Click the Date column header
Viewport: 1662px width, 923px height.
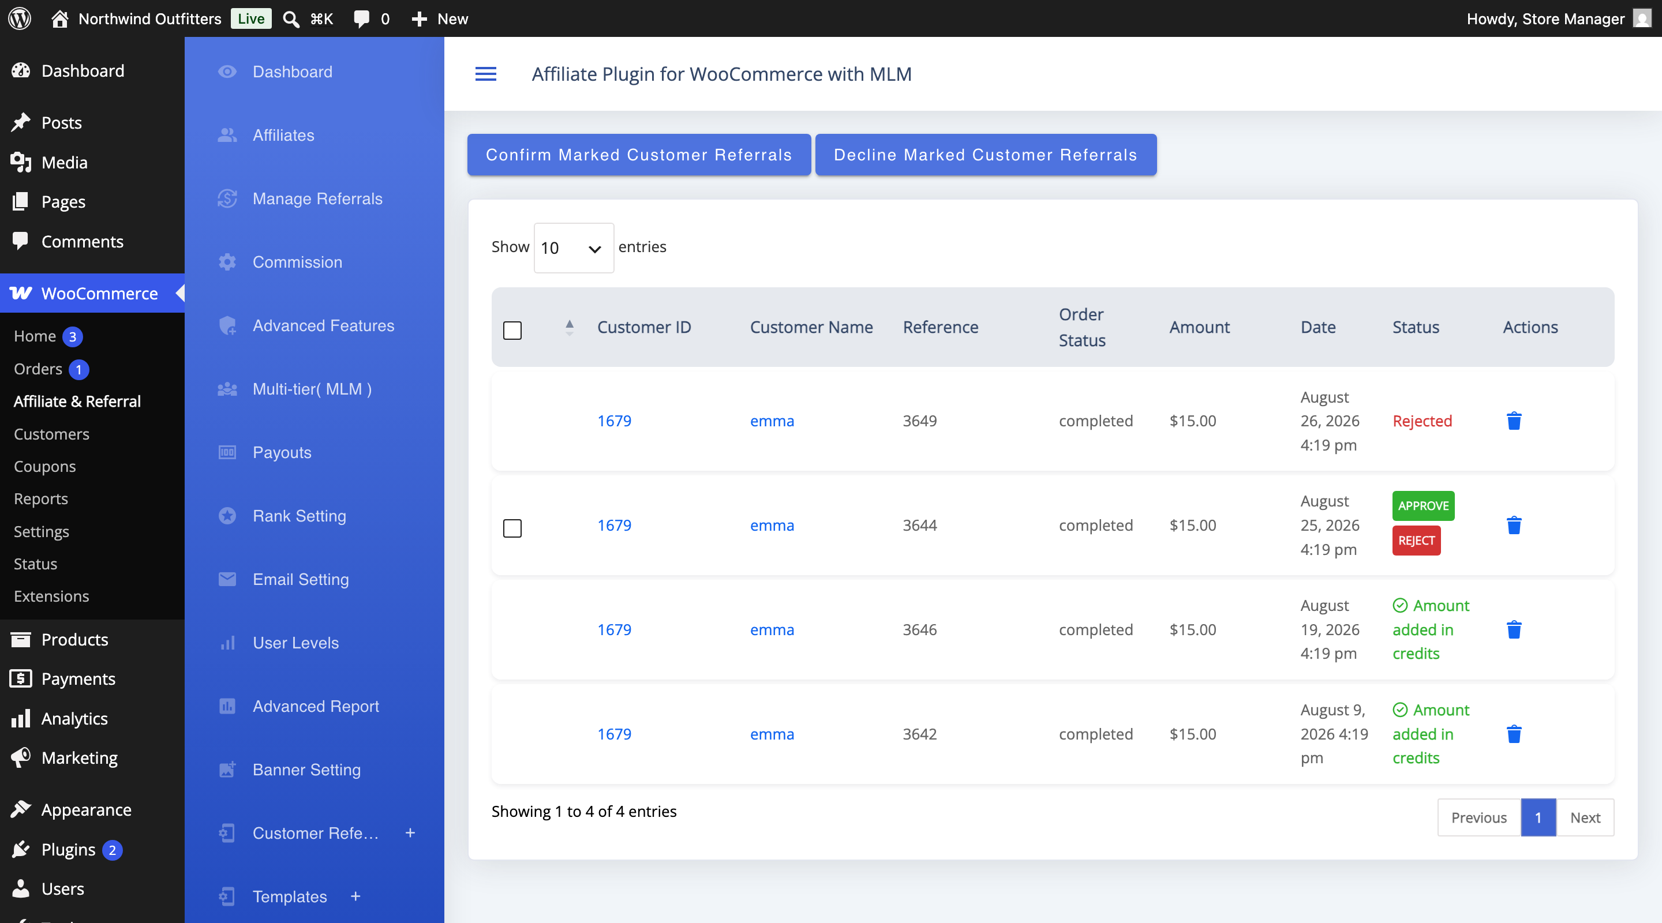[1318, 328]
